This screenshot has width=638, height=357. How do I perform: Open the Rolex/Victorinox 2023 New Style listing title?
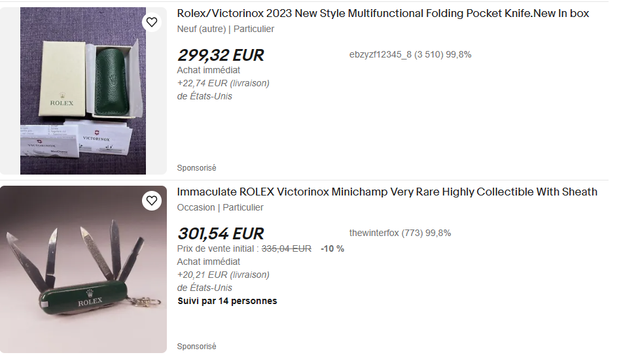coord(383,14)
